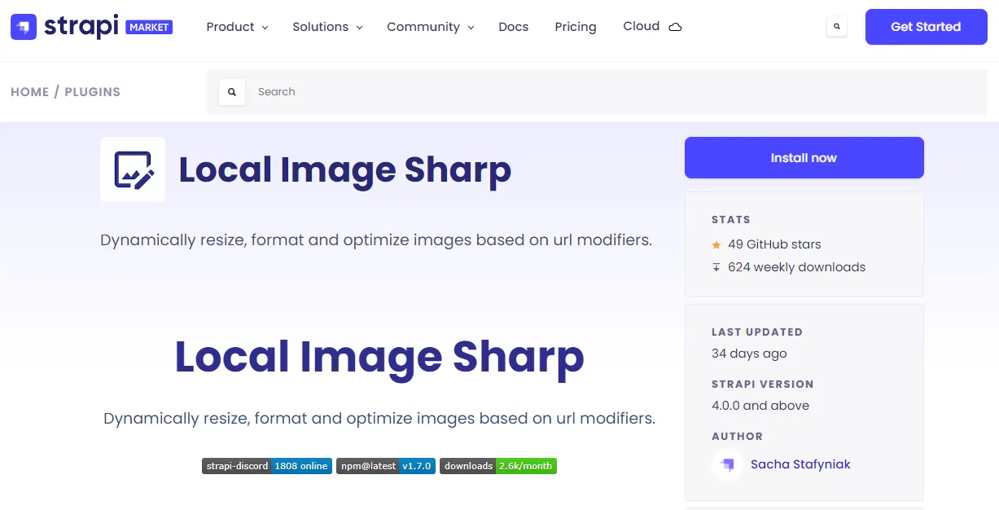Go to HOME breadcrumb
The width and height of the screenshot is (999, 510).
[x=30, y=92]
